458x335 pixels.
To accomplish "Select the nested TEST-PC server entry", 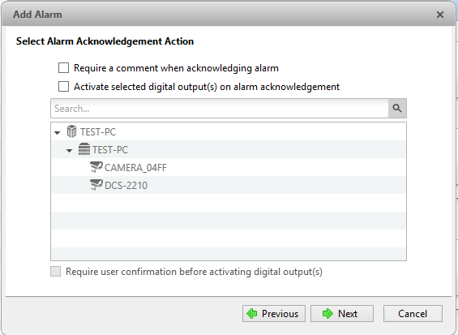I will [110, 150].
